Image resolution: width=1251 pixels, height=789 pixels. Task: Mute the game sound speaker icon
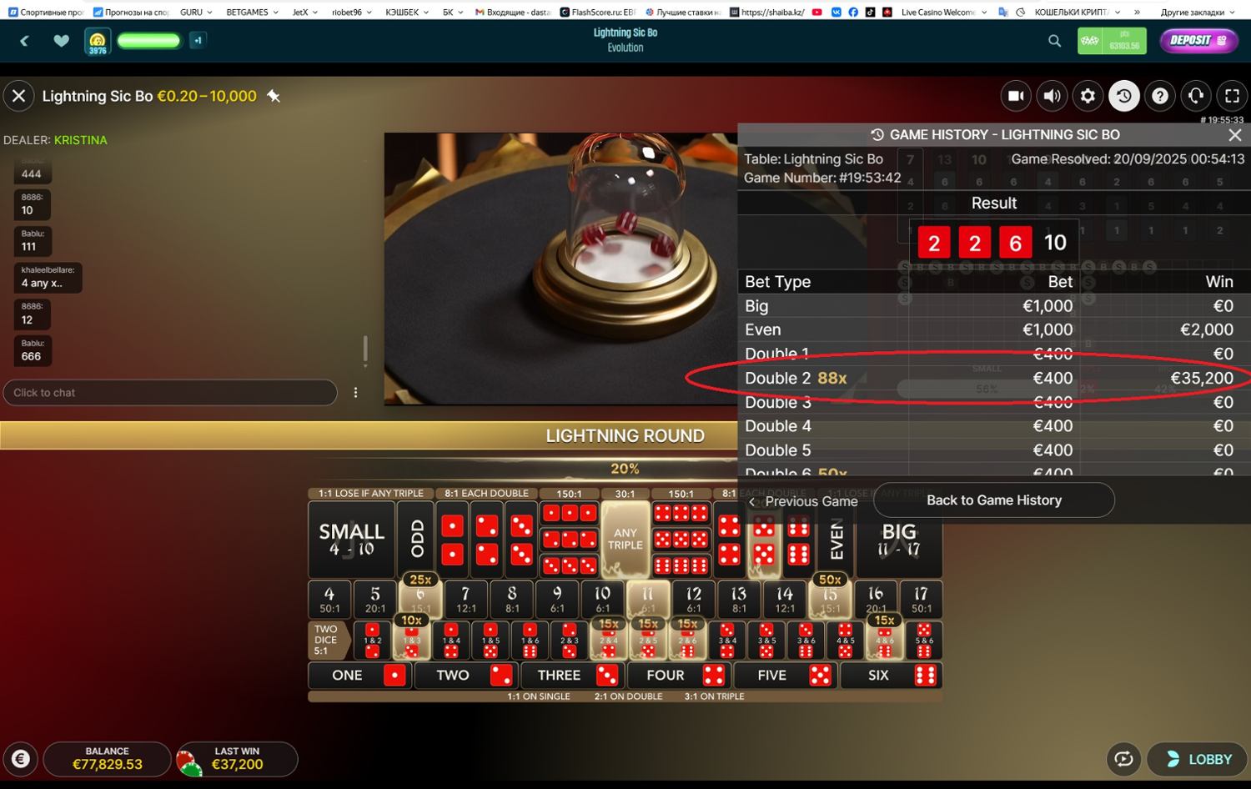(x=1052, y=96)
